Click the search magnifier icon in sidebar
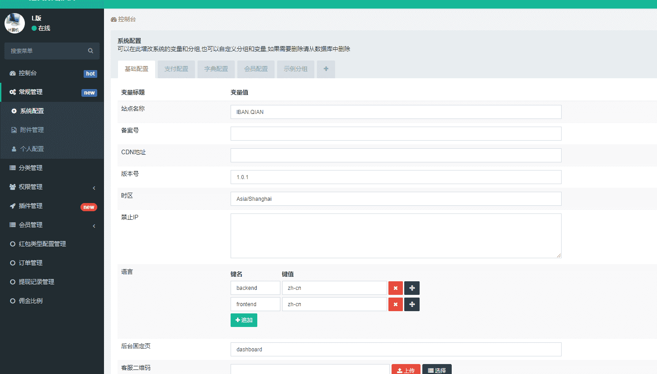 coord(90,51)
